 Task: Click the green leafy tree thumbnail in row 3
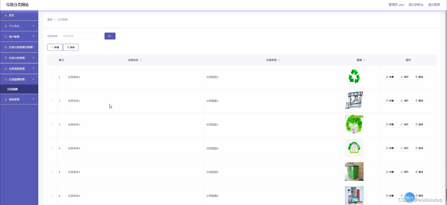point(354,124)
